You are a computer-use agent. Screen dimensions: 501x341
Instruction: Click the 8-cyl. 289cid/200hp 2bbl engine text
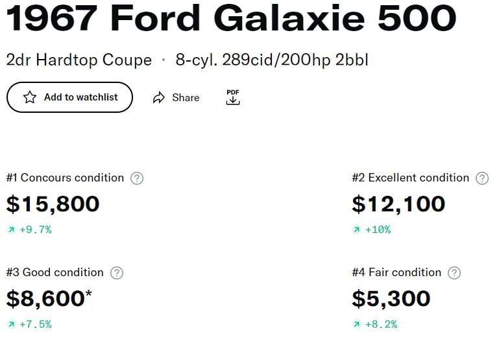pyautogui.click(x=272, y=60)
